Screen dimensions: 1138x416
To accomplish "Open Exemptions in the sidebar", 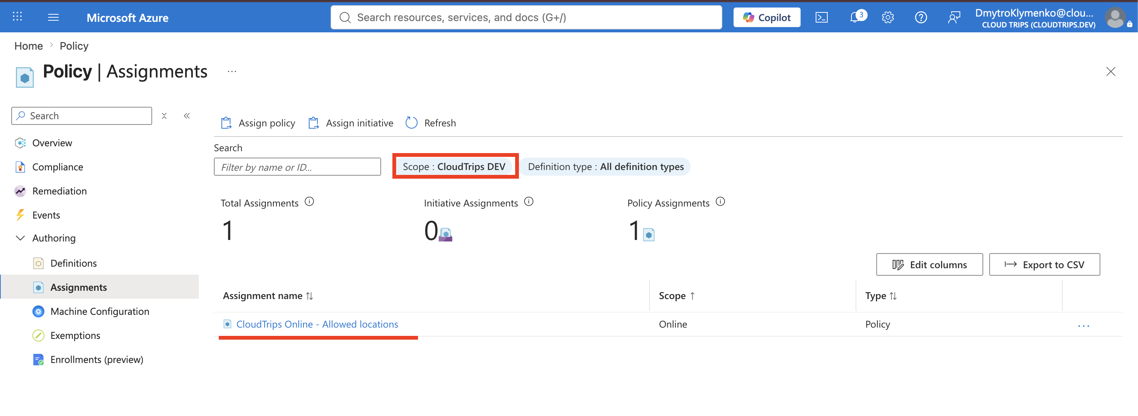I will tap(75, 336).
